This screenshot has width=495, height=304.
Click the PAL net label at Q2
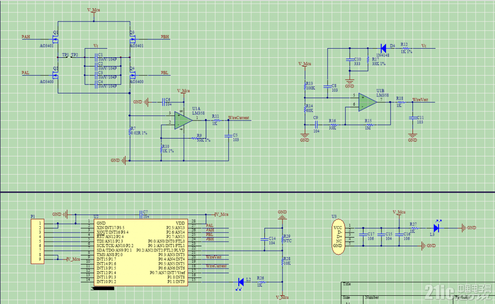pyautogui.click(x=25, y=73)
